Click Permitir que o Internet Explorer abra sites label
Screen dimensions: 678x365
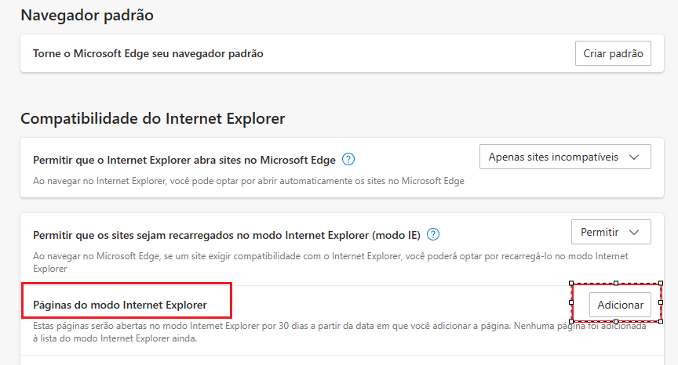(184, 160)
